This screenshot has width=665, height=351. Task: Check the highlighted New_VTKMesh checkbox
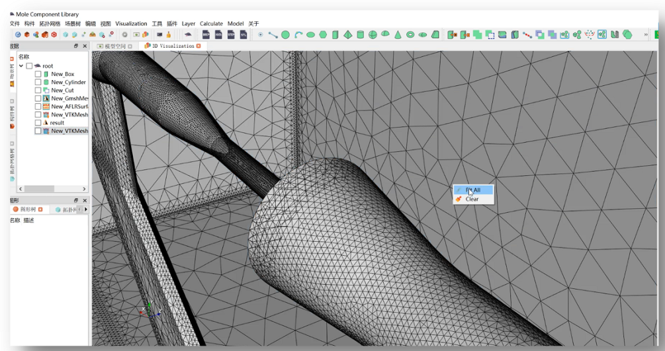point(38,131)
